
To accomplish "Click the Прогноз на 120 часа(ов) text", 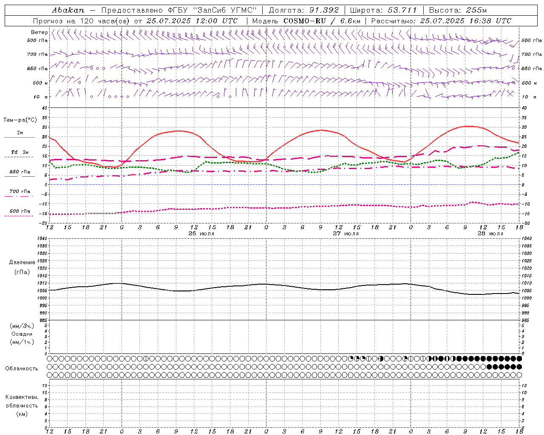I will [x=82, y=21].
